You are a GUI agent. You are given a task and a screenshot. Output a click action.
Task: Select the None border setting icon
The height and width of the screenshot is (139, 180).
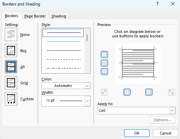[x=11, y=34]
